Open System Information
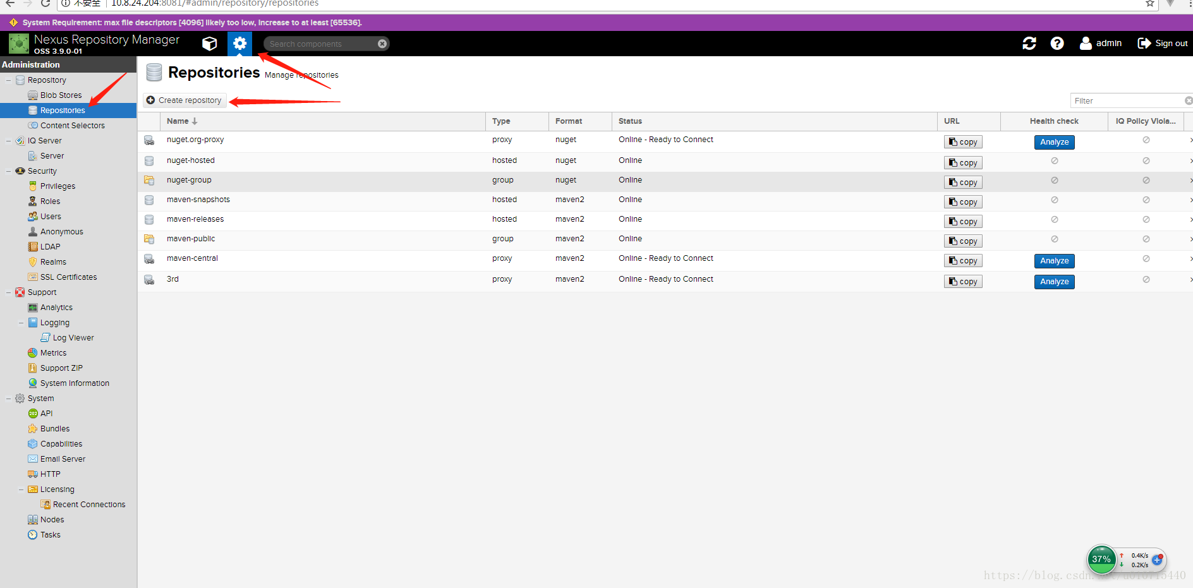 (75, 383)
